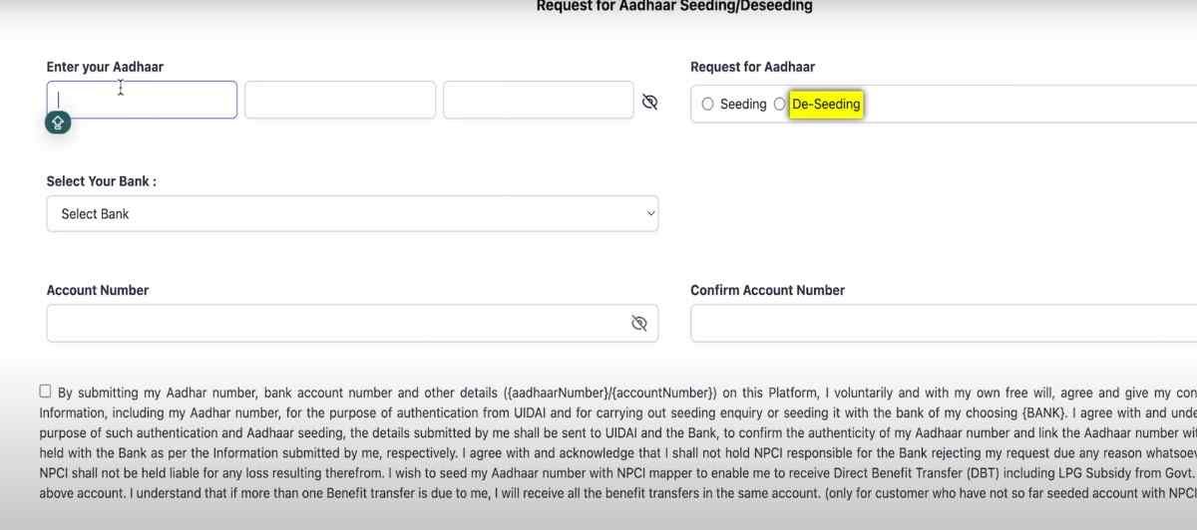Viewport: 1197px width, 530px height.
Task: Focus the Confirm Account Number field
Action: pos(943,323)
